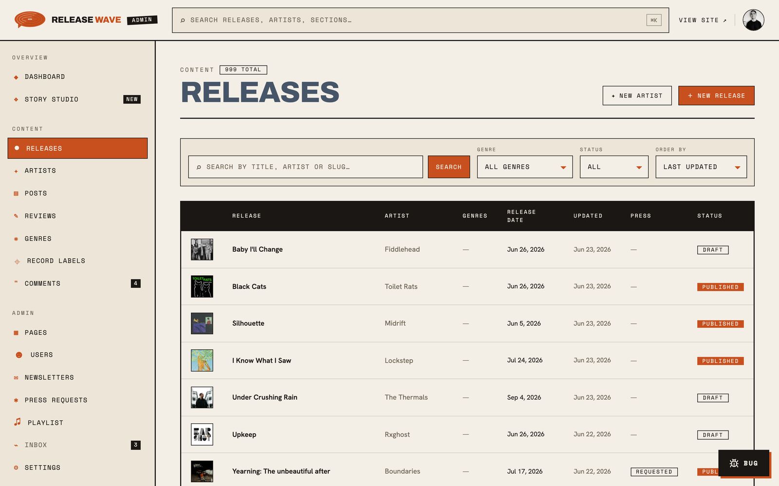Click the Playlist music note icon
Image resolution: width=779 pixels, height=486 pixels.
[18, 422]
